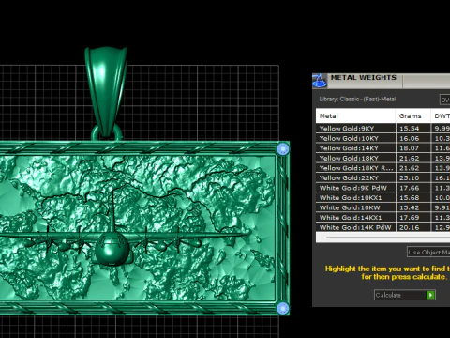Sort by the Grams column header
Image resolution: width=450 pixels, height=338 pixels.
click(413, 115)
